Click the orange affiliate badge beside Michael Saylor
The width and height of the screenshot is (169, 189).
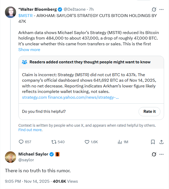pyautogui.click(x=58, y=154)
